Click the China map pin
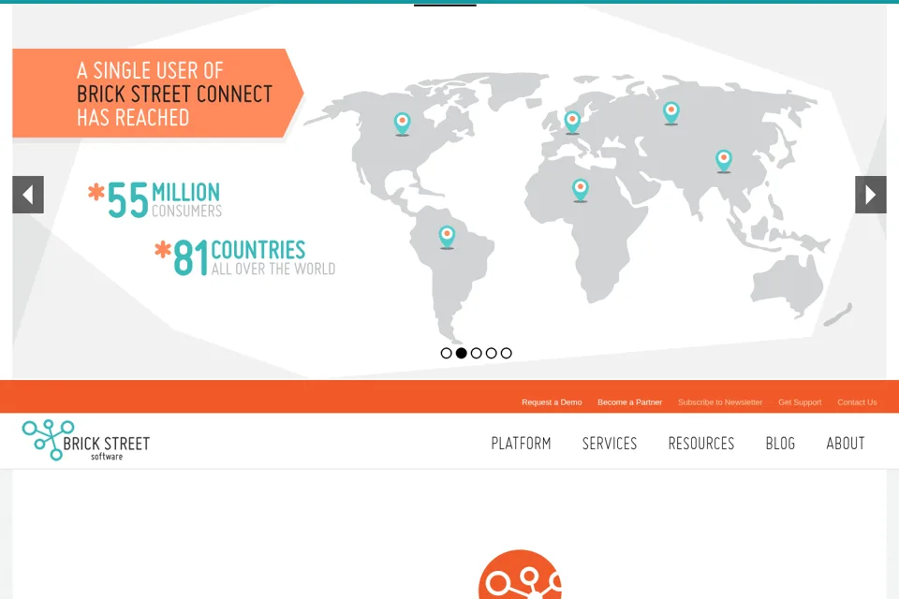Image resolution: width=899 pixels, height=599 pixels. [724, 161]
